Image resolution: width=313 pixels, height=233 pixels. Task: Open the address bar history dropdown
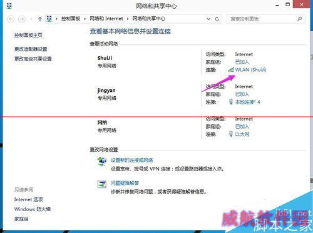pyautogui.click(x=208, y=19)
